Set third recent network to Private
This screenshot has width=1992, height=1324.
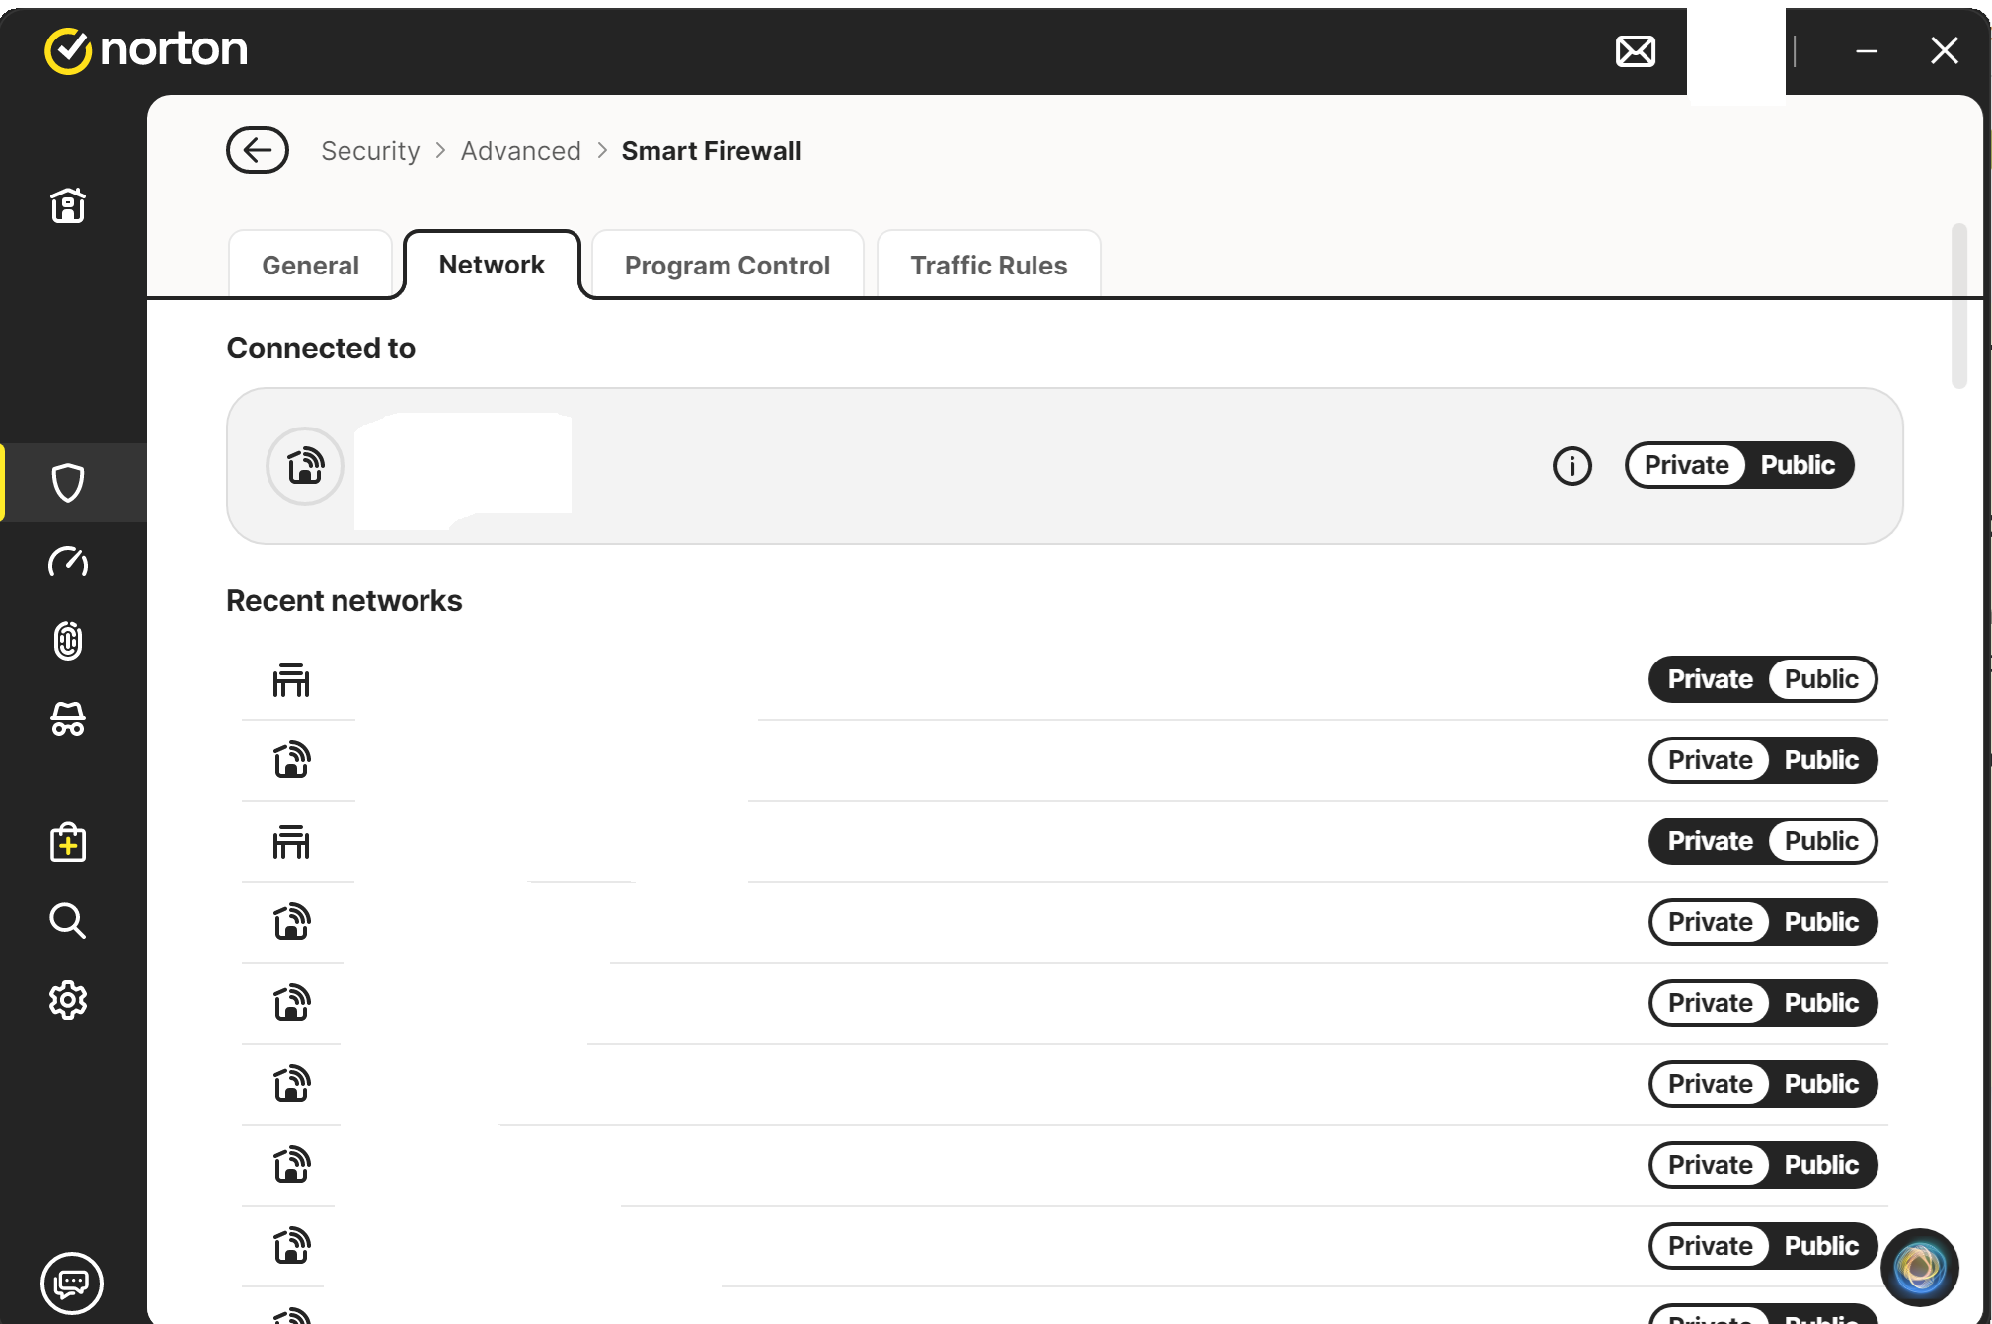tap(1710, 841)
